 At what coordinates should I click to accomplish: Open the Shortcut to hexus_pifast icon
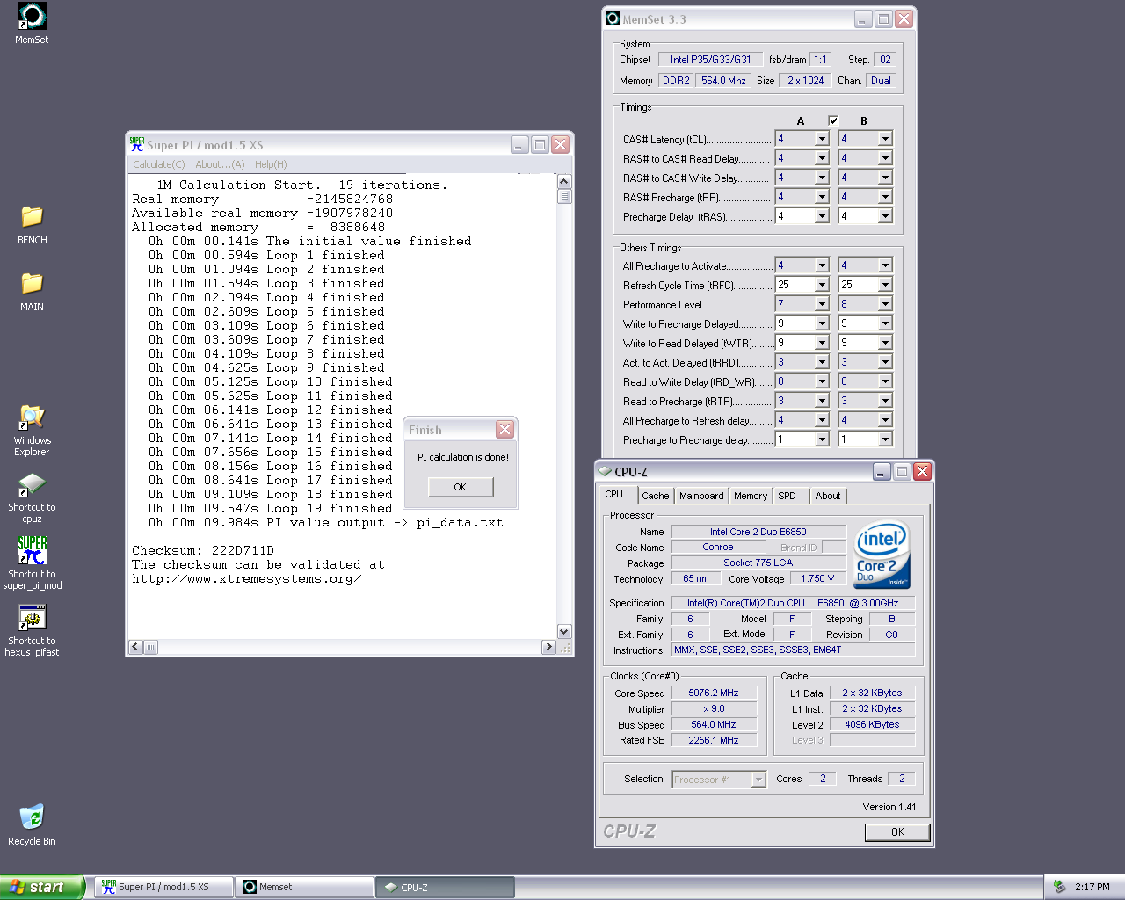coord(32,630)
